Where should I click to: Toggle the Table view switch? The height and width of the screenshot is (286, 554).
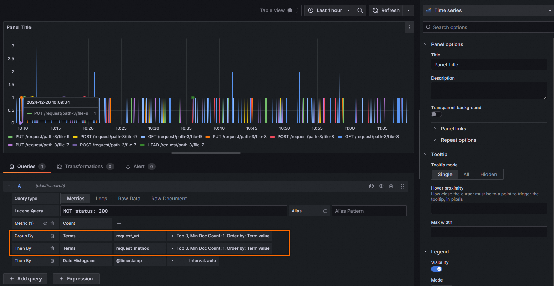point(293,10)
